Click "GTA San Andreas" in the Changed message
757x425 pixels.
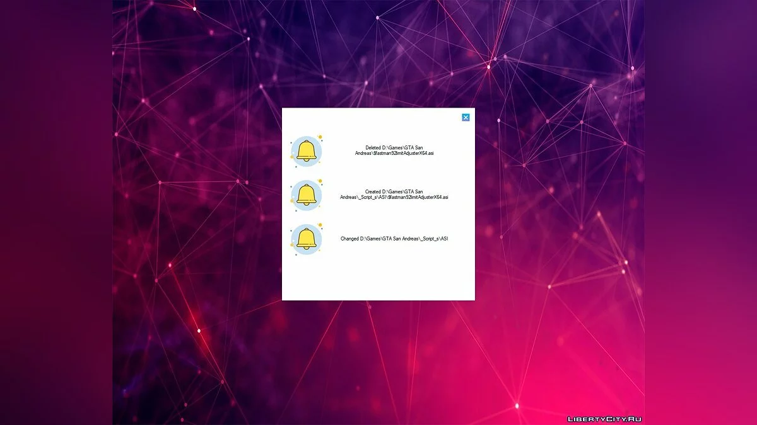pyautogui.click(x=399, y=239)
